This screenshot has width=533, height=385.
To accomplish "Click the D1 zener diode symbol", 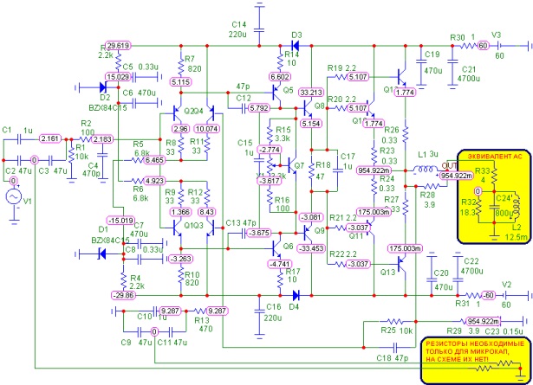I will point(101,253).
